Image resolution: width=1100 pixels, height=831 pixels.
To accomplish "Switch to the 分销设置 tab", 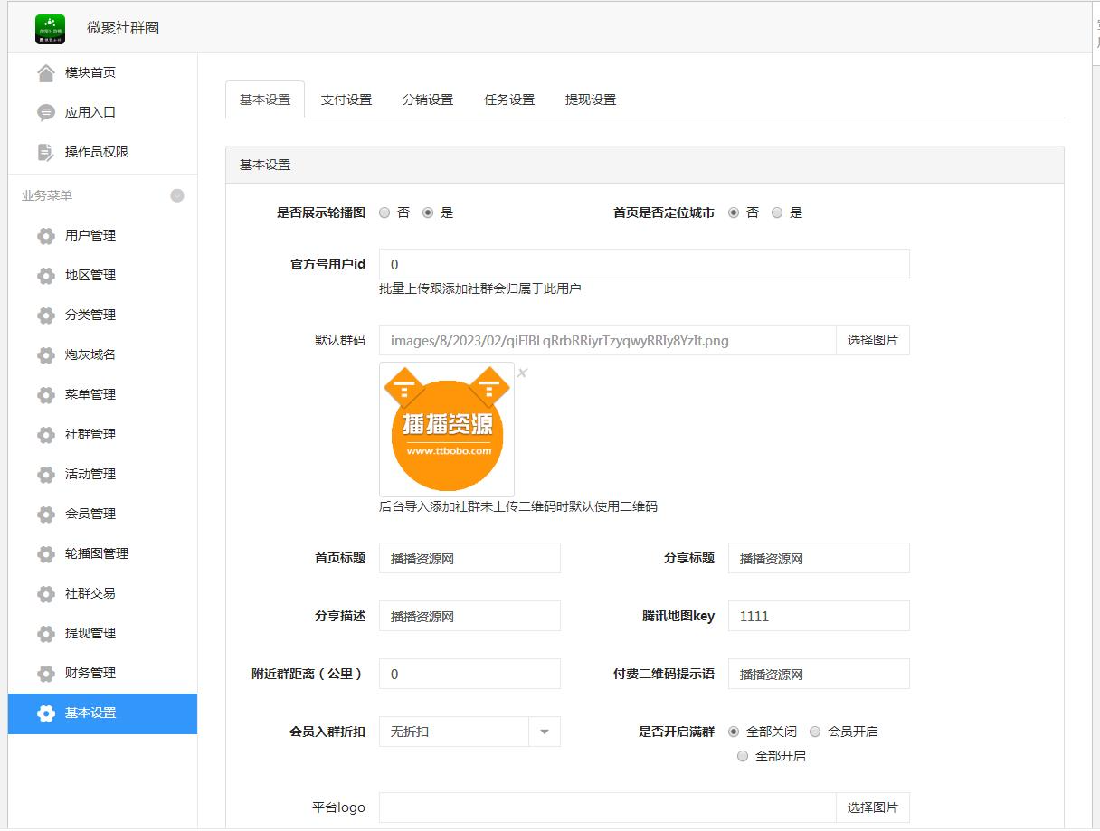I will point(428,99).
